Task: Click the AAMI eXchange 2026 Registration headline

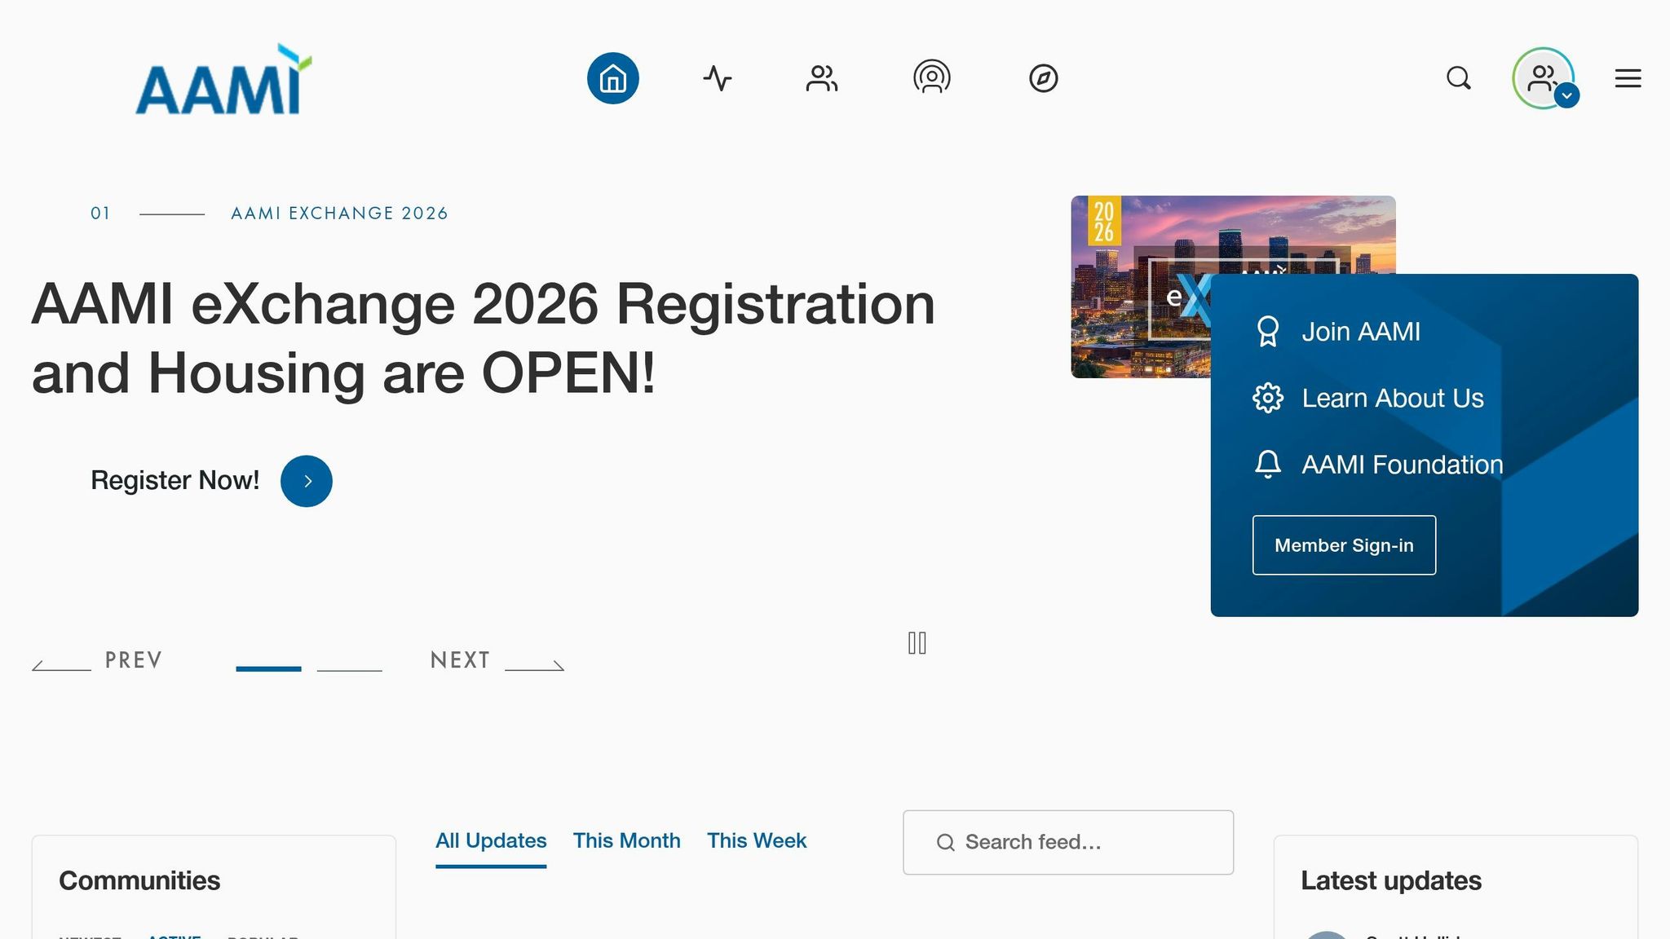Action: tap(484, 338)
